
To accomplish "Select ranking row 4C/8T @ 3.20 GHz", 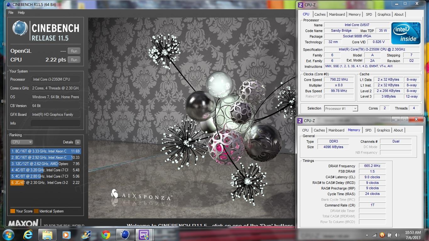I will pyautogui.click(x=46, y=170).
